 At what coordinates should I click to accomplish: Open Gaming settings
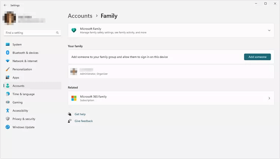(x=32, y=102)
